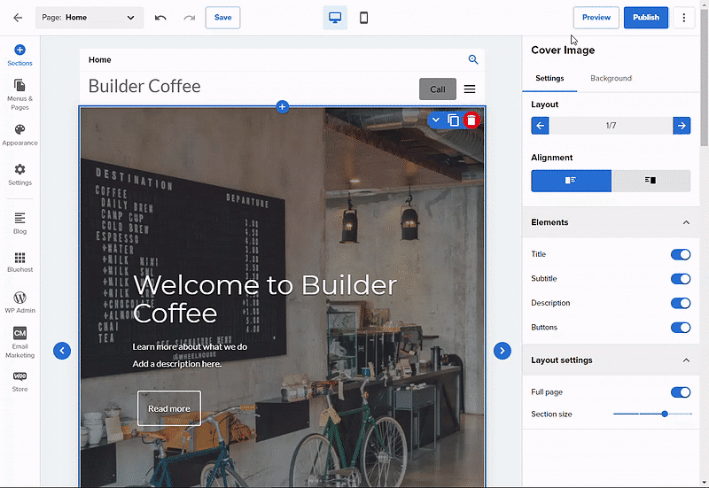The height and width of the screenshot is (488, 709).
Task: Select the Welcome to Builder Coffee title
Action: [265, 299]
